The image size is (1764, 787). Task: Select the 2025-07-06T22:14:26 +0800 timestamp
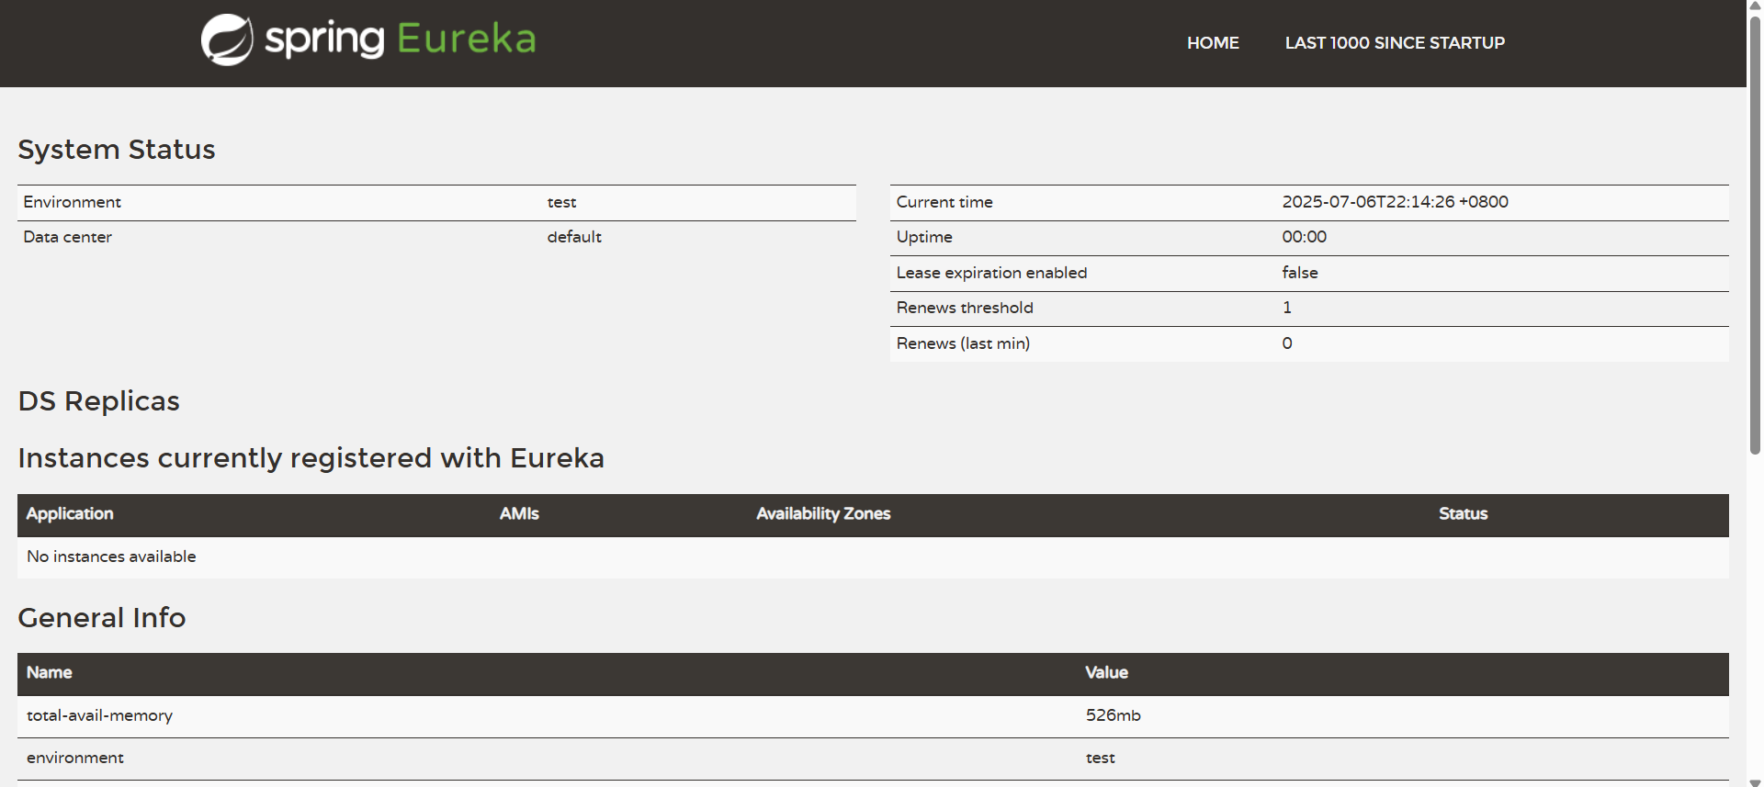tap(1395, 202)
